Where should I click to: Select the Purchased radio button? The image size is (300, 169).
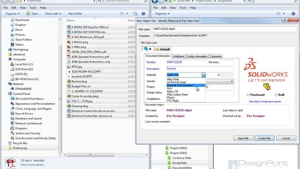pyautogui.click(x=248, y=95)
